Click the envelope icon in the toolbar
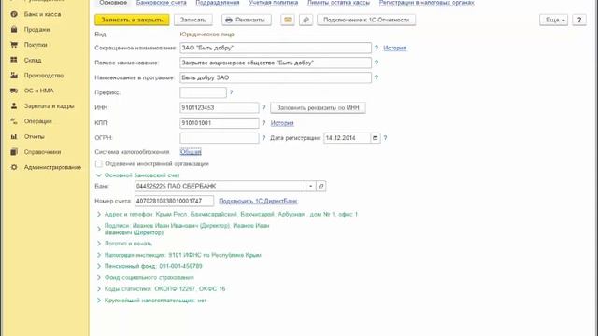The image size is (598, 336). 288,20
